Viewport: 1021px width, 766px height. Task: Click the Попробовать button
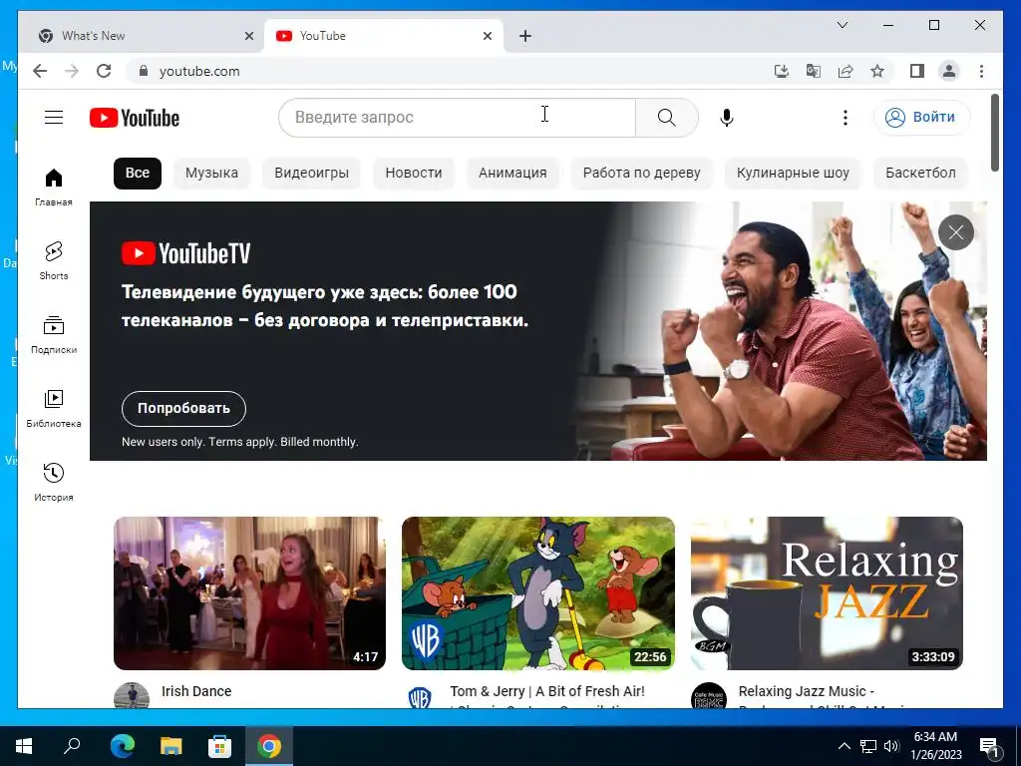(183, 408)
